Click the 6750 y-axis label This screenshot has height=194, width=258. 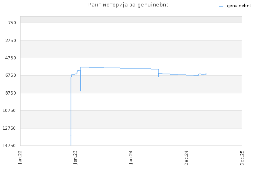11,76
